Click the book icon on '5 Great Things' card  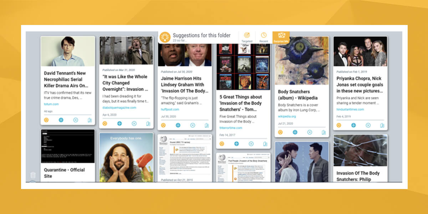[265, 144]
